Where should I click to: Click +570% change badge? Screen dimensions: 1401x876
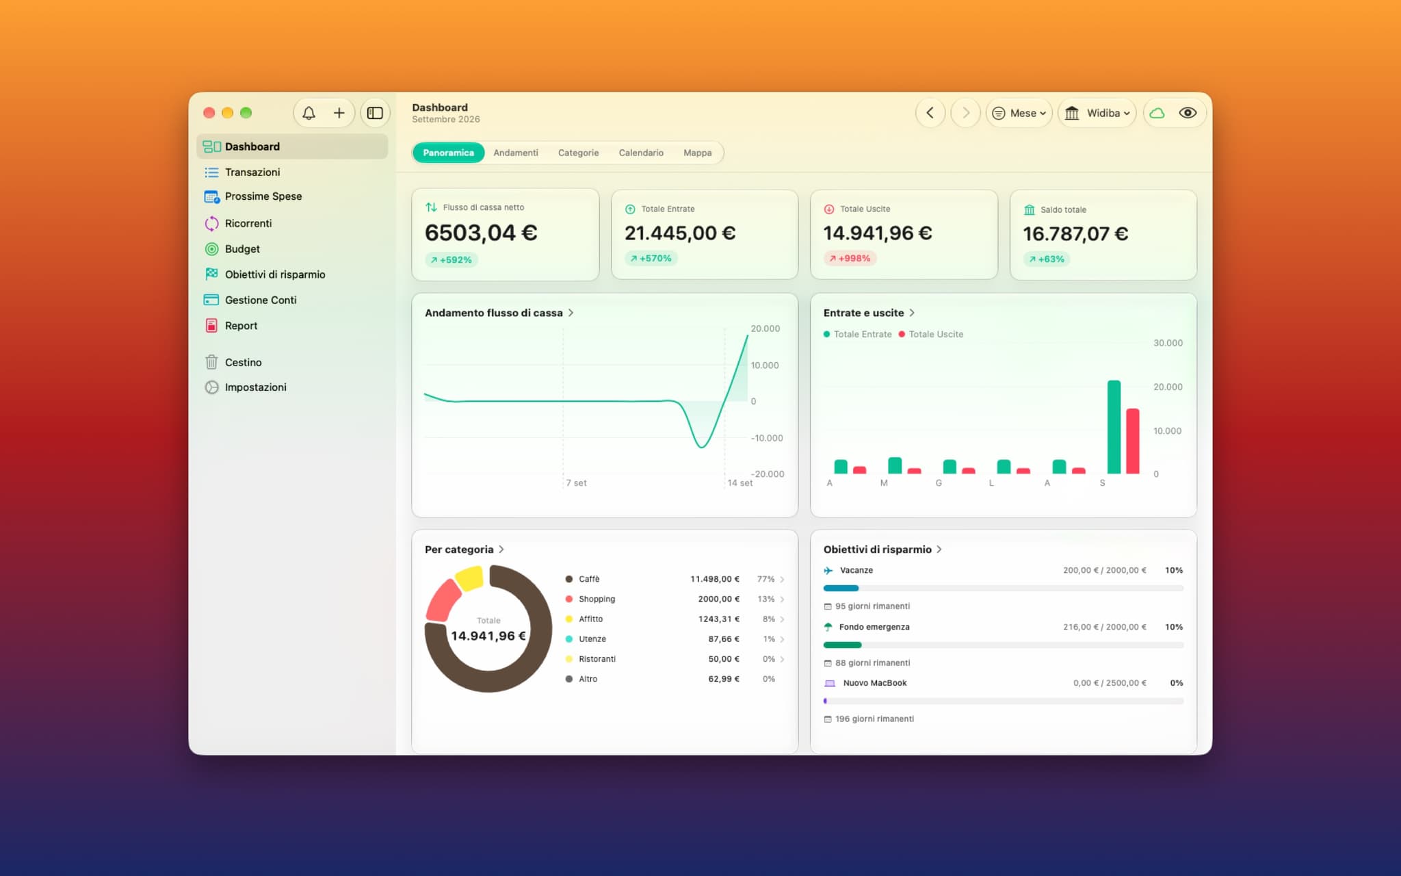pyautogui.click(x=651, y=258)
